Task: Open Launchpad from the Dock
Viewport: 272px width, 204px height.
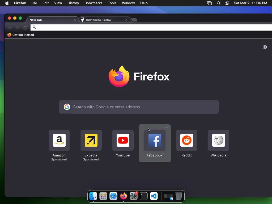Action: pos(103,196)
